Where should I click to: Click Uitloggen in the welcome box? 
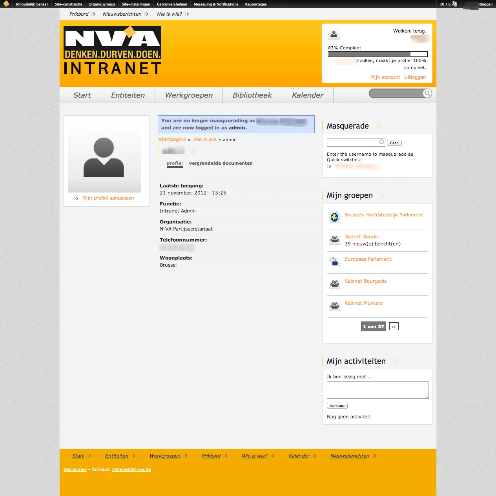415,77
